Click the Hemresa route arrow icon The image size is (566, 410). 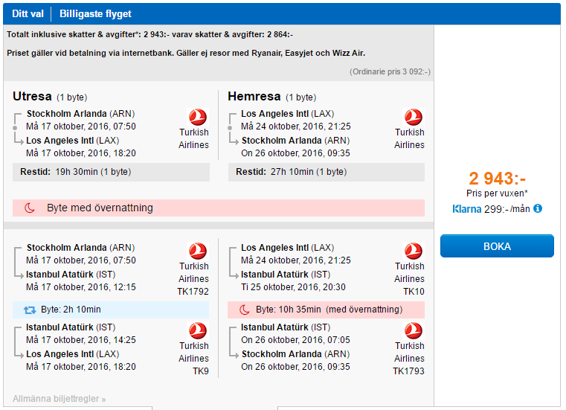tap(234, 128)
